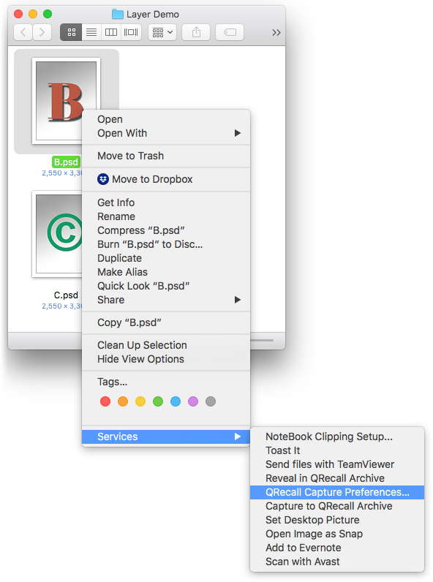Choose Make Alias
Viewport: 433px width, 582px height.
(165, 272)
